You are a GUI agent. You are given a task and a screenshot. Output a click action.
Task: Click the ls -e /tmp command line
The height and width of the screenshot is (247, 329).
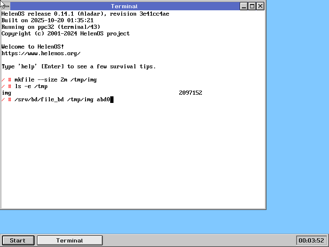coord(31,86)
